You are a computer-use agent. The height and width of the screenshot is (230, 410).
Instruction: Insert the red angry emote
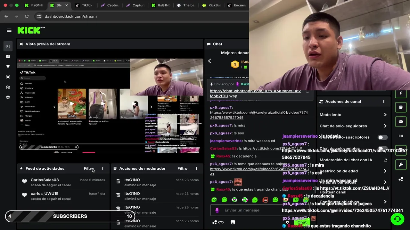pyautogui.click(x=265, y=200)
